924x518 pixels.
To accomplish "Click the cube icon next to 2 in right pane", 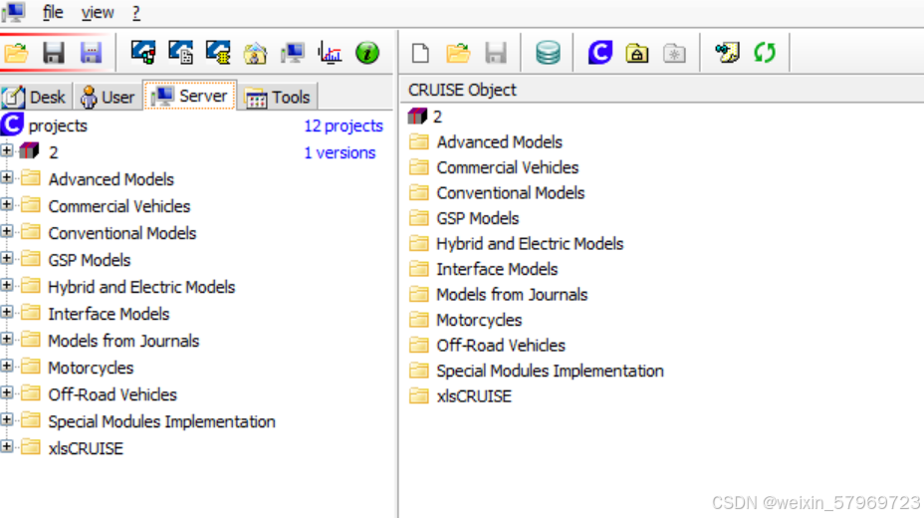I will click(x=417, y=117).
